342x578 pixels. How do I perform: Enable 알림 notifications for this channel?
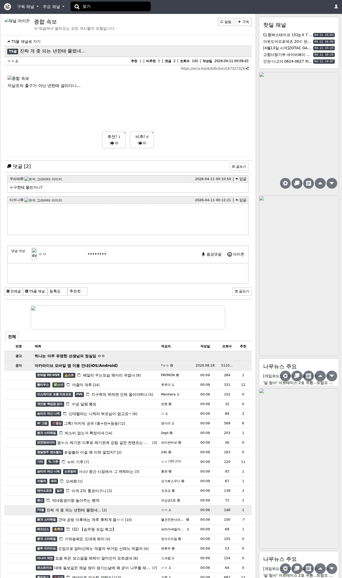coord(226,22)
